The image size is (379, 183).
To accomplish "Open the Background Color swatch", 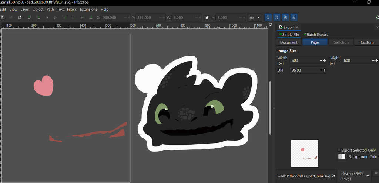I will tap(342, 156).
